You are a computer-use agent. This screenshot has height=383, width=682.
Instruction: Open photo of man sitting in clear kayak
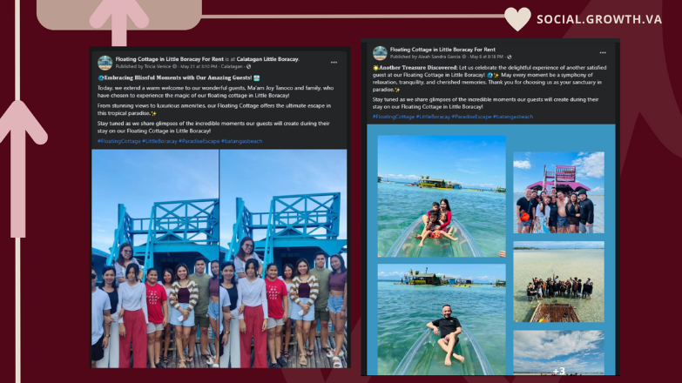(442, 319)
